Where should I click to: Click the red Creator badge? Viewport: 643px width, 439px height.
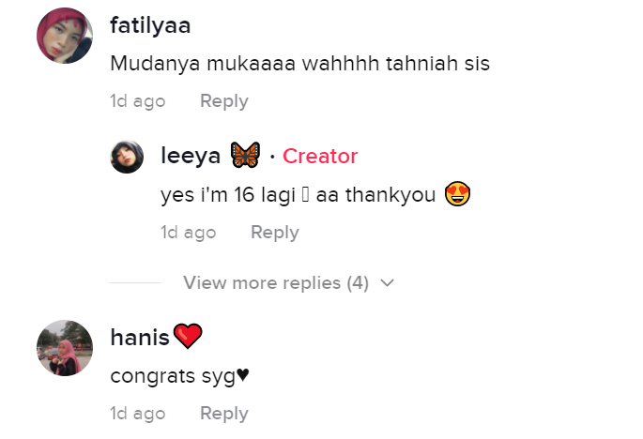click(320, 157)
